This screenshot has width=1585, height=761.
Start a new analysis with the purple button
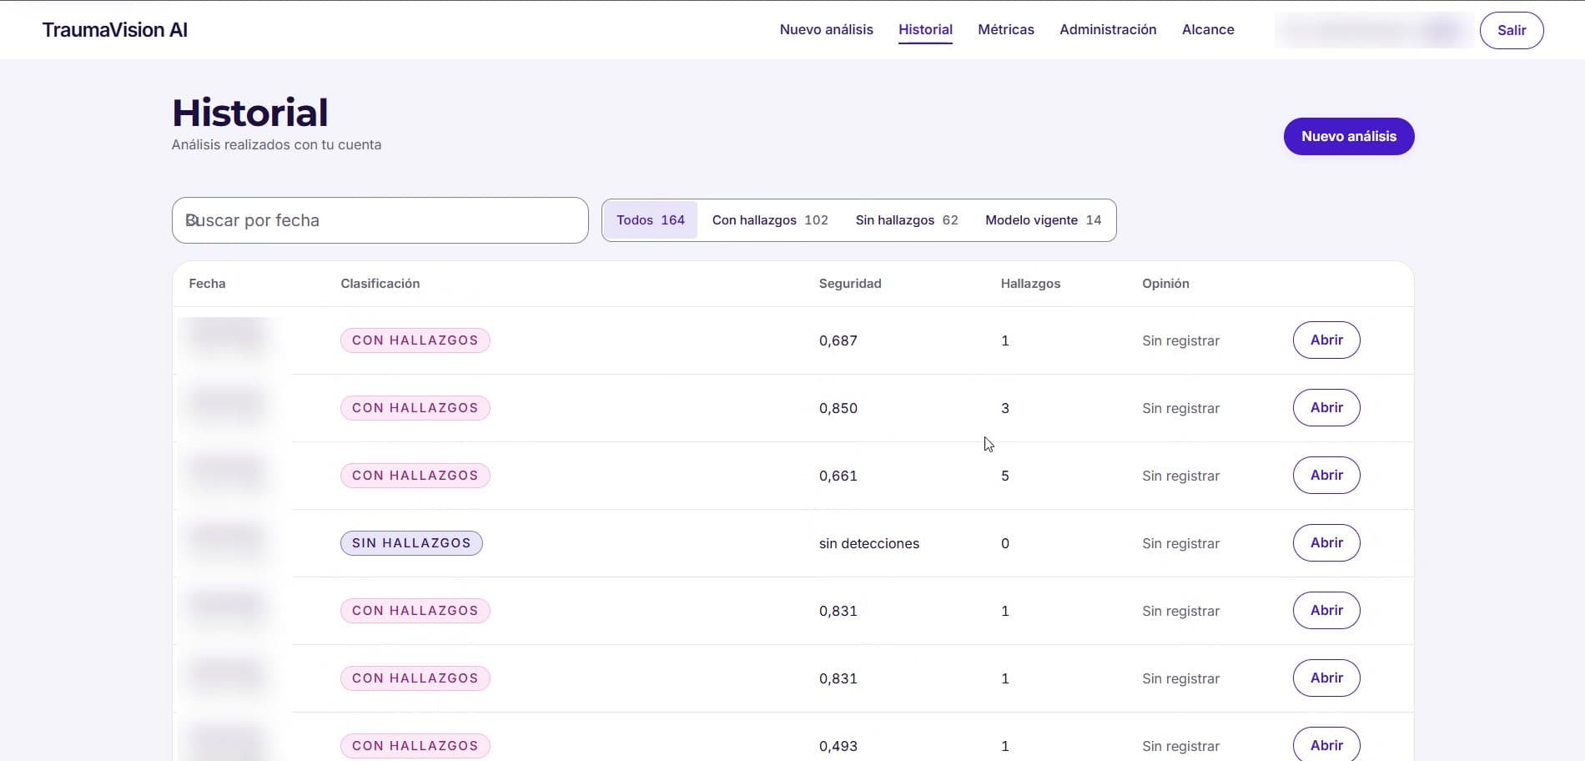(x=1349, y=137)
